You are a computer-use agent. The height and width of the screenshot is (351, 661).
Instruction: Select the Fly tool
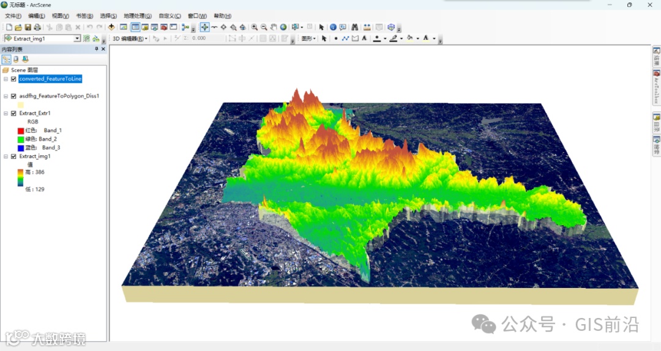point(214,27)
